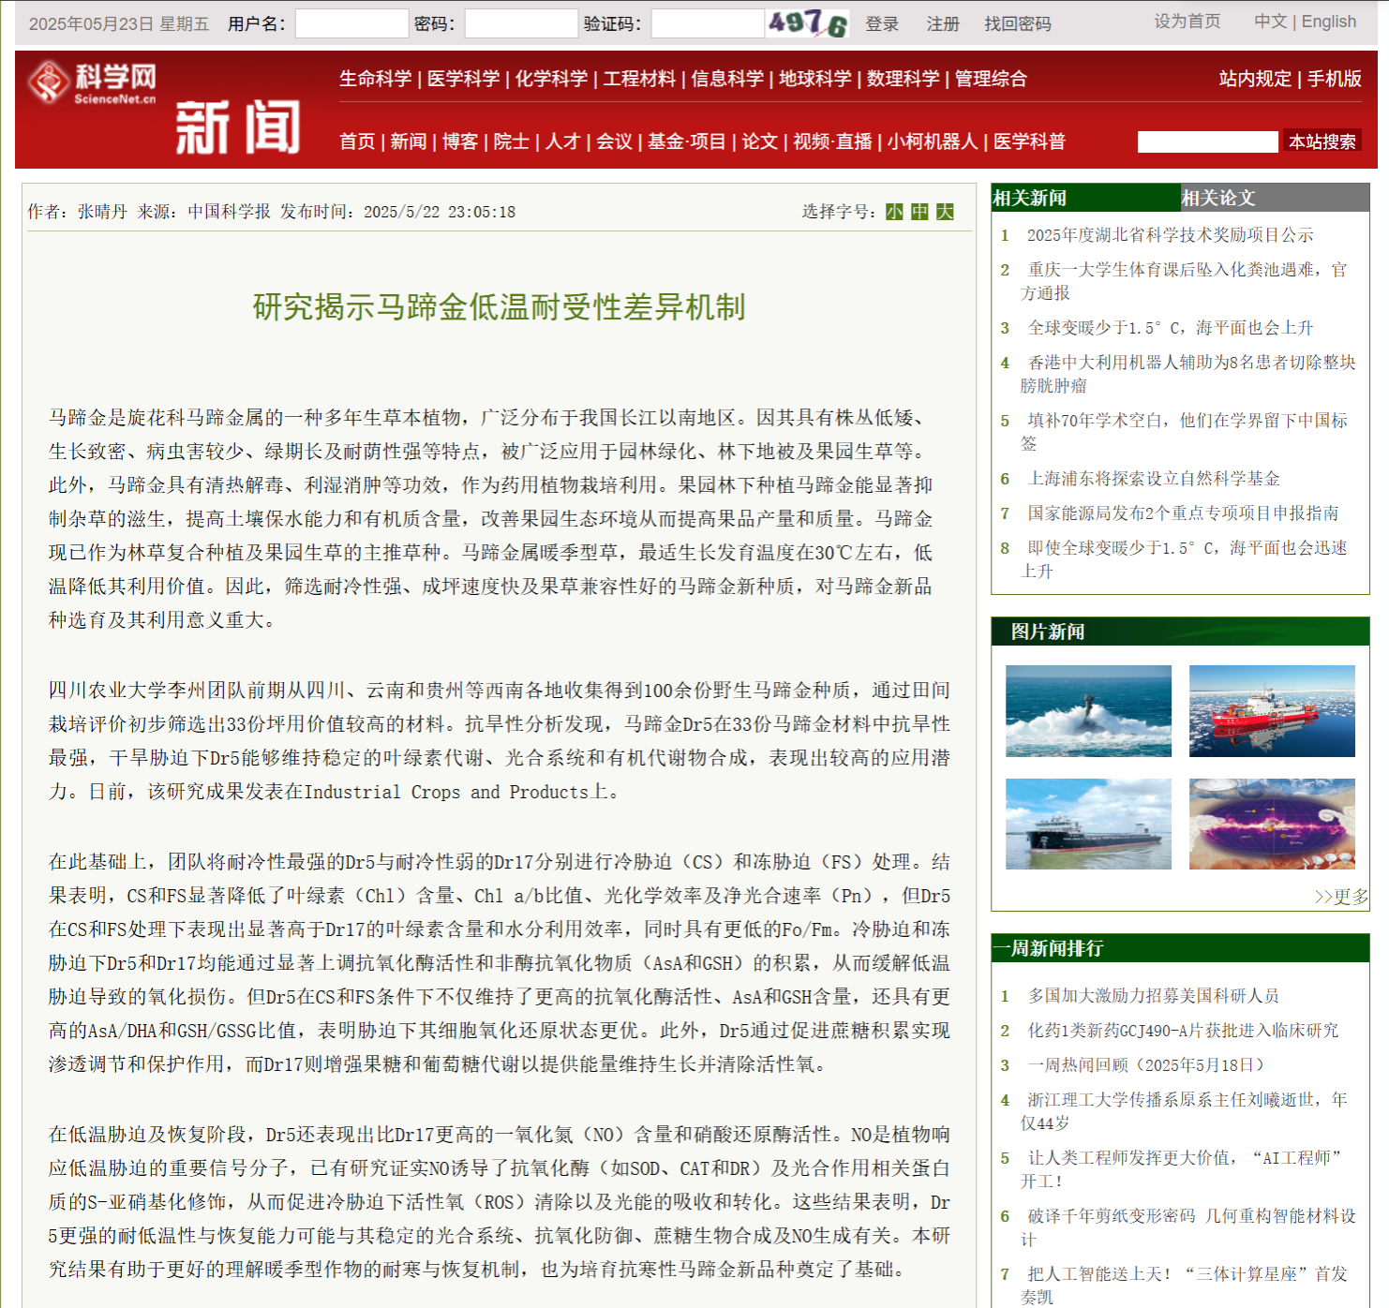Open 院士 academician section
1389x1308 pixels.
pyautogui.click(x=512, y=141)
